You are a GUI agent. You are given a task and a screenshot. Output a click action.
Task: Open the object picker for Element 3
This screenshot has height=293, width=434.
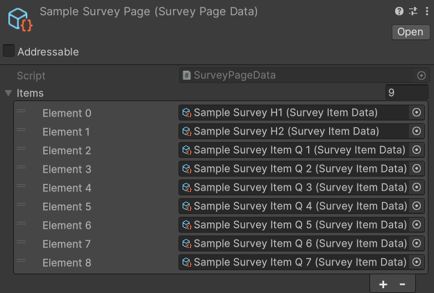click(x=417, y=169)
